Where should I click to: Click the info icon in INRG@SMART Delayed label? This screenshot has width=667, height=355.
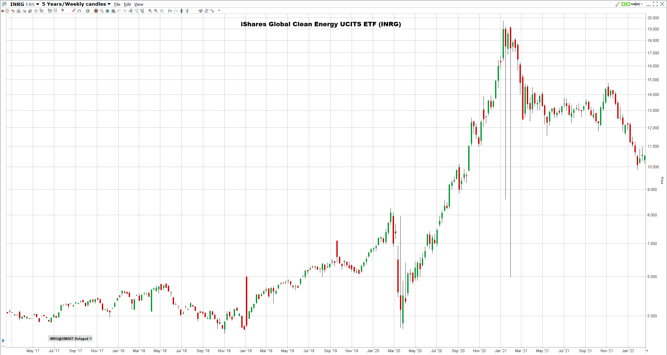[91, 339]
